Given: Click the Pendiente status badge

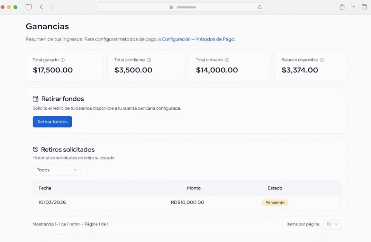Looking at the screenshot, I should (x=275, y=203).
